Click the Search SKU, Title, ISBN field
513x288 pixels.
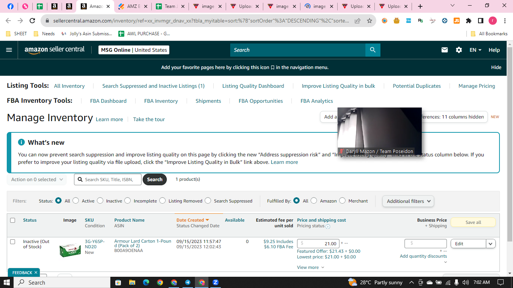[108, 180]
